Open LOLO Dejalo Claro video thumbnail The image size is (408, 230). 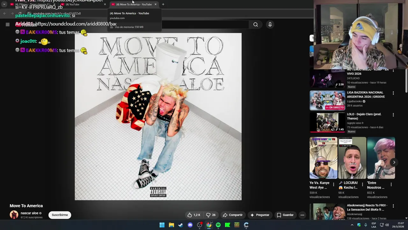[327, 122]
